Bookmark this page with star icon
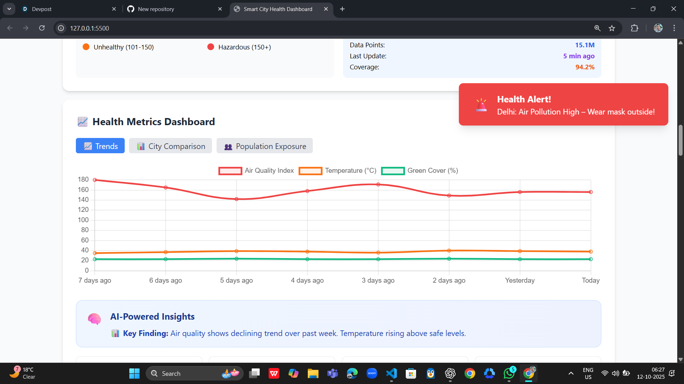684x384 pixels. pyautogui.click(x=612, y=28)
